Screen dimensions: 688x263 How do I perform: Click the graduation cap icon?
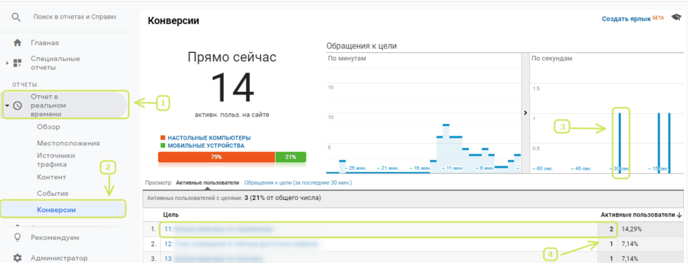pyautogui.click(x=676, y=18)
